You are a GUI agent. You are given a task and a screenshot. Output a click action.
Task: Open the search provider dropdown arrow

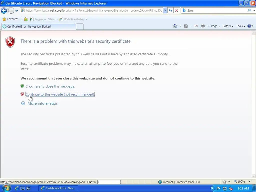254,10
